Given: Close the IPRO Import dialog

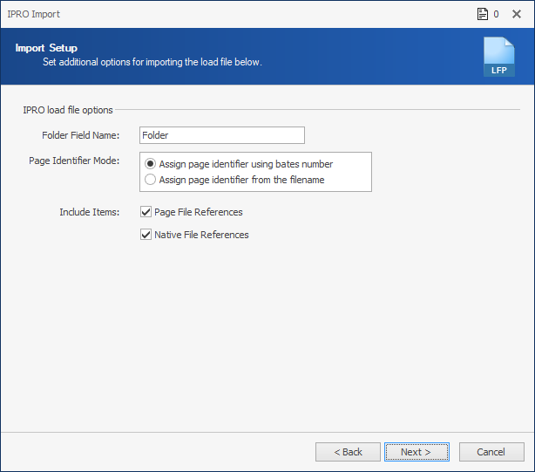Looking at the screenshot, I should tap(517, 14).
